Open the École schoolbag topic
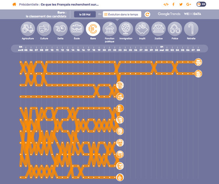 (x=77, y=29)
